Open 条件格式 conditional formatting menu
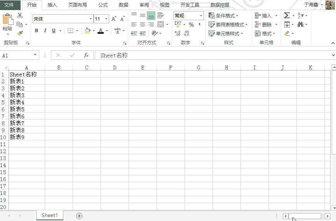The width and height of the screenshot is (336, 221). point(223,16)
